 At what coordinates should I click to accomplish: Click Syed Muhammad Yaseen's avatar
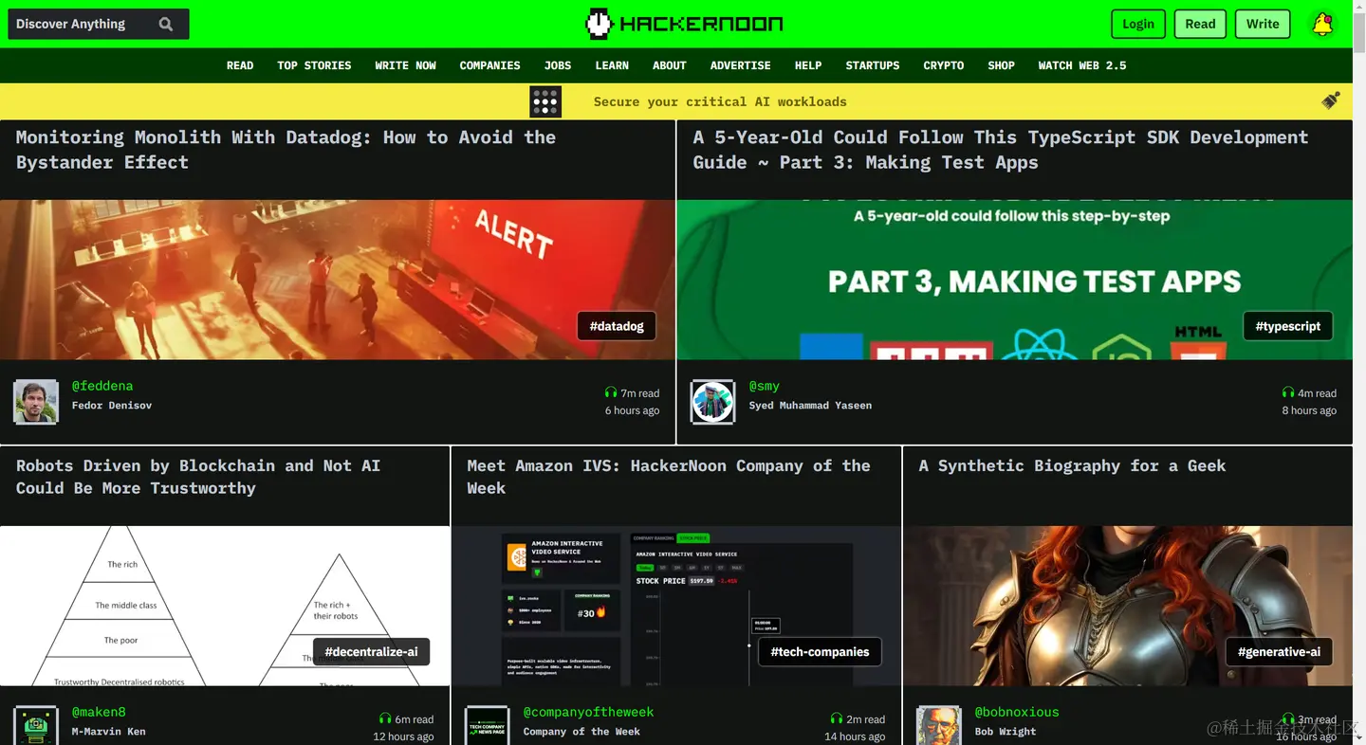pyautogui.click(x=713, y=402)
